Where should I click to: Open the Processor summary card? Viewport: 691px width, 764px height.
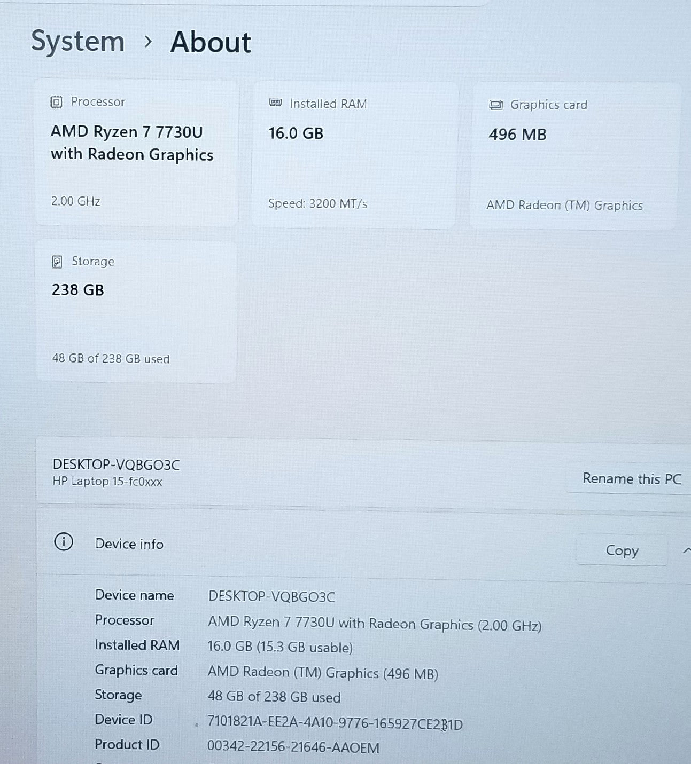click(136, 153)
